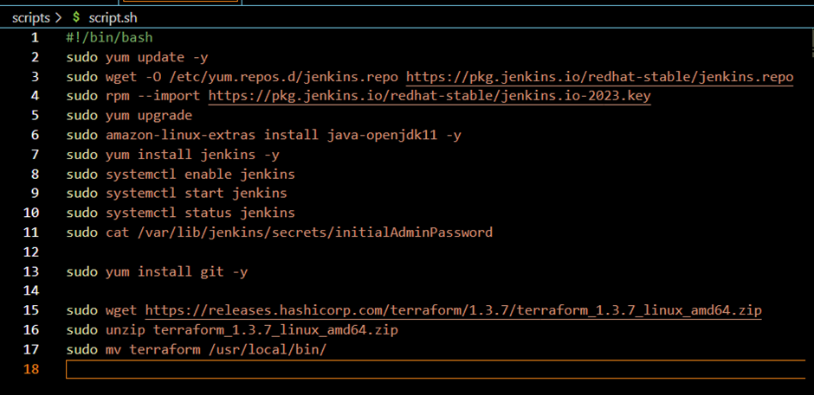Select line number 6 in the gutter

tap(35, 135)
